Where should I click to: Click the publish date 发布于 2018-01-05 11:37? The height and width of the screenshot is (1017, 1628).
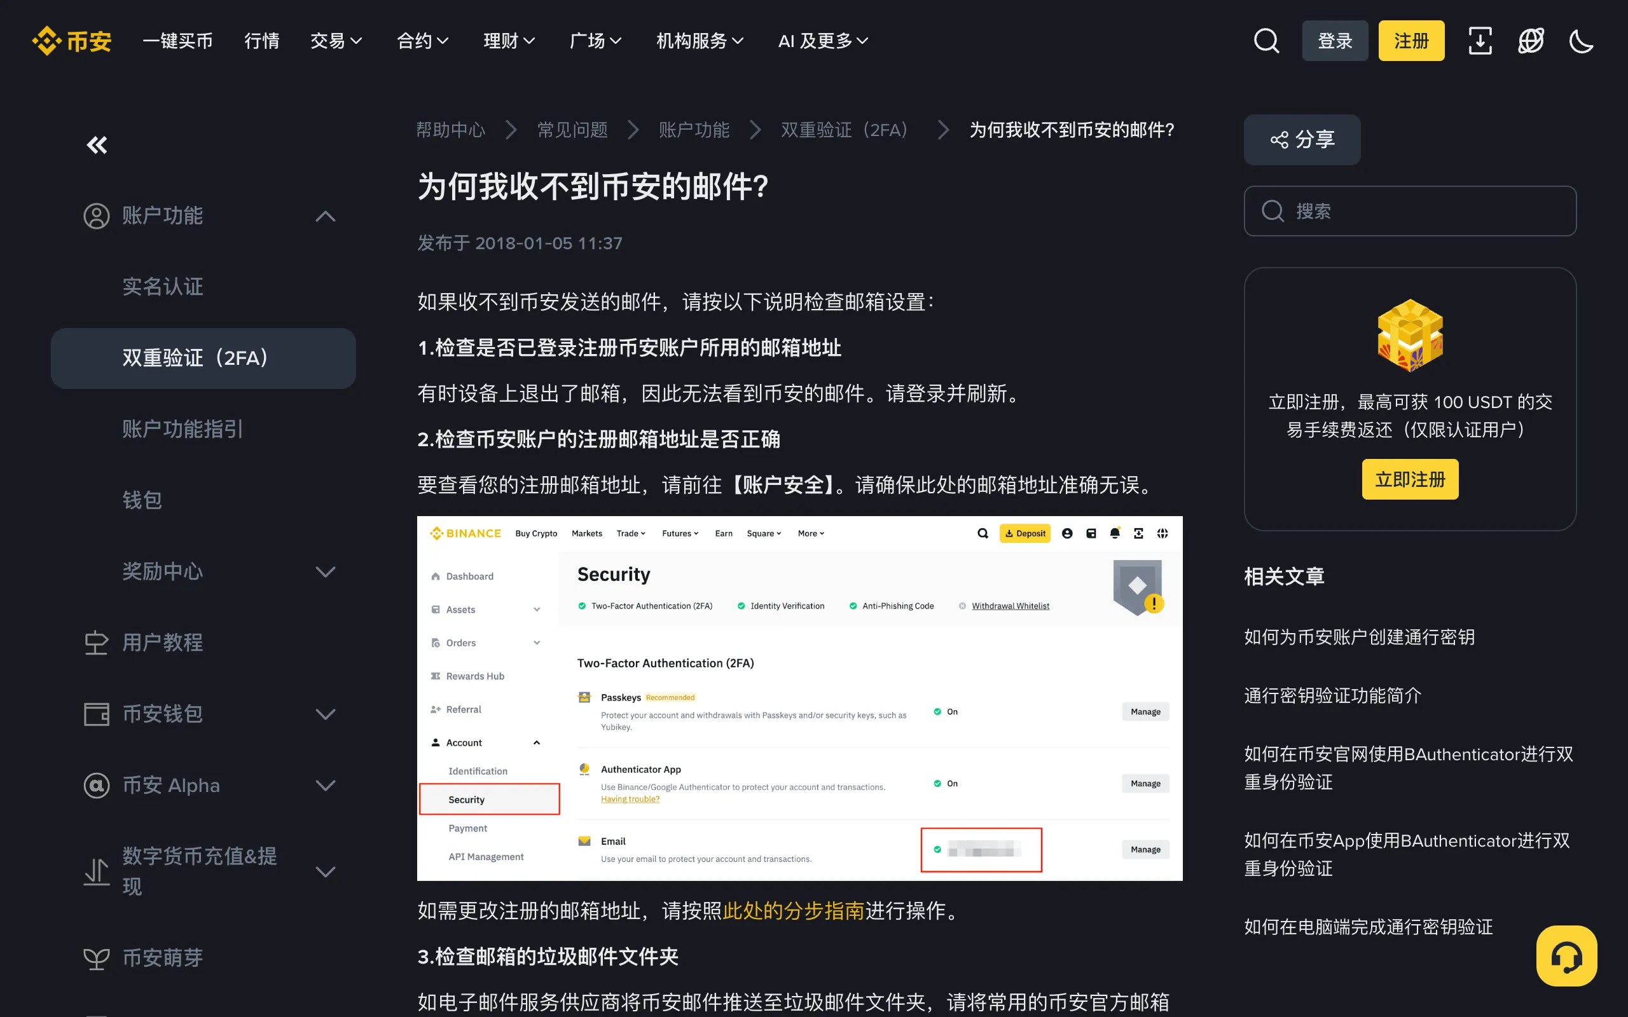coord(520,243)
